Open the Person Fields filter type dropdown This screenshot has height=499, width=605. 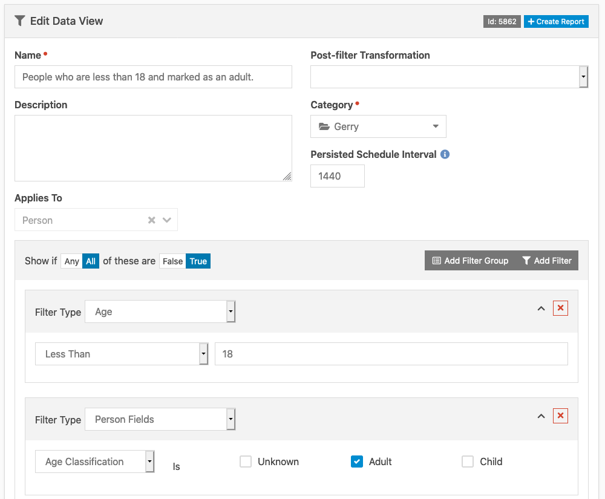point(160,419)
